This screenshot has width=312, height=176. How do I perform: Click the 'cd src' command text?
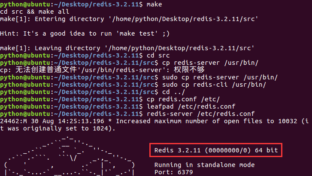click(x=158, y=55)
